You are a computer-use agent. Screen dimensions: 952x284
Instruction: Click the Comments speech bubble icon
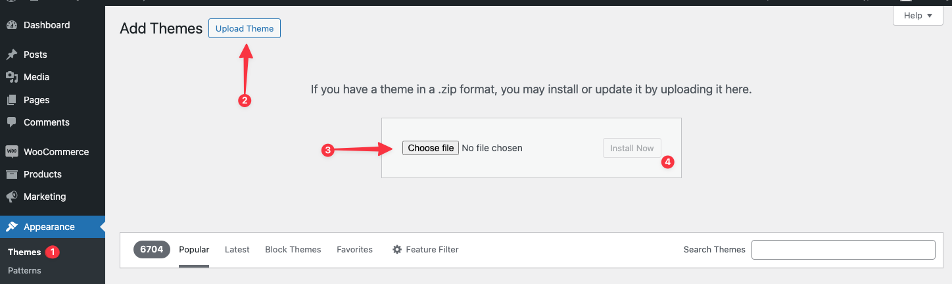coord(12,122)
